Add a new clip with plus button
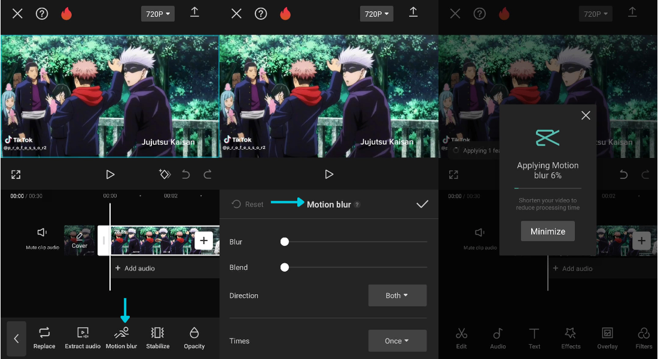Image resolution: width=658 pixels, height=359 pixels. pos(203,241)
